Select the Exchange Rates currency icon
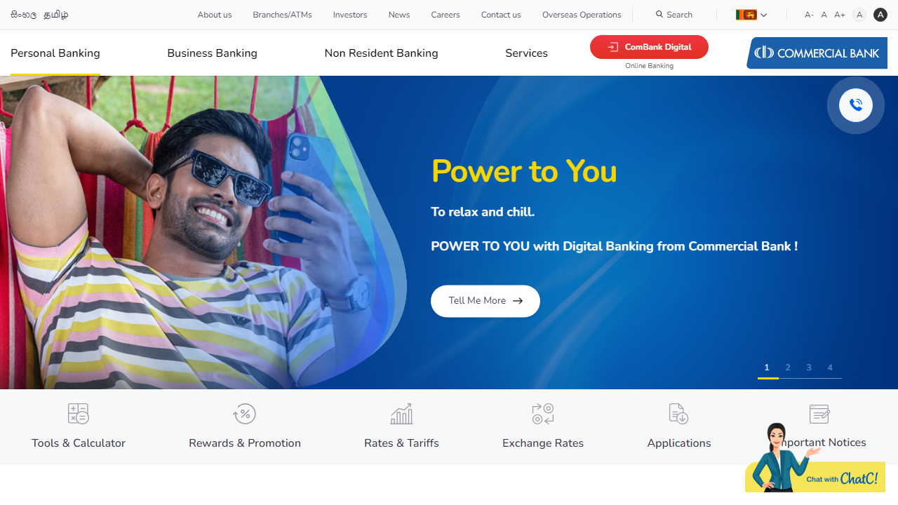The width and height of the screenshot is (898, 505). coord(543,414)
